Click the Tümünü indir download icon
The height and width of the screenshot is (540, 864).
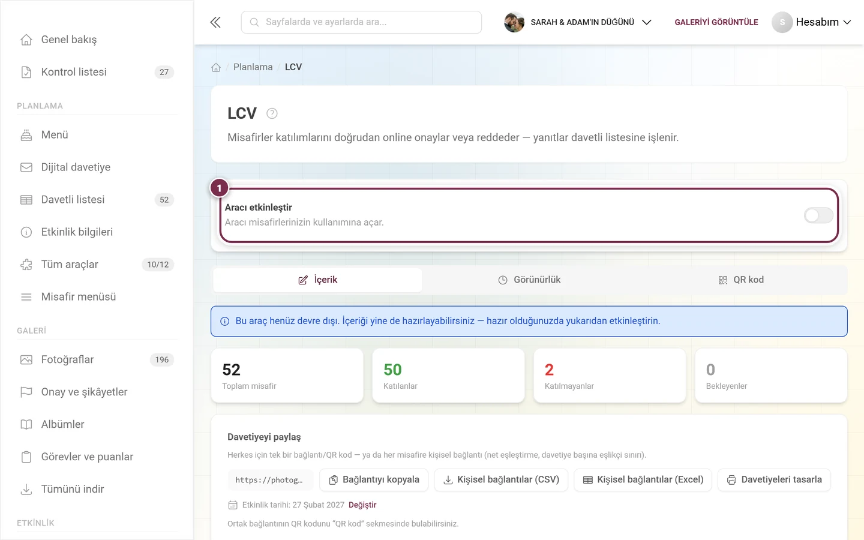(26, 490)
